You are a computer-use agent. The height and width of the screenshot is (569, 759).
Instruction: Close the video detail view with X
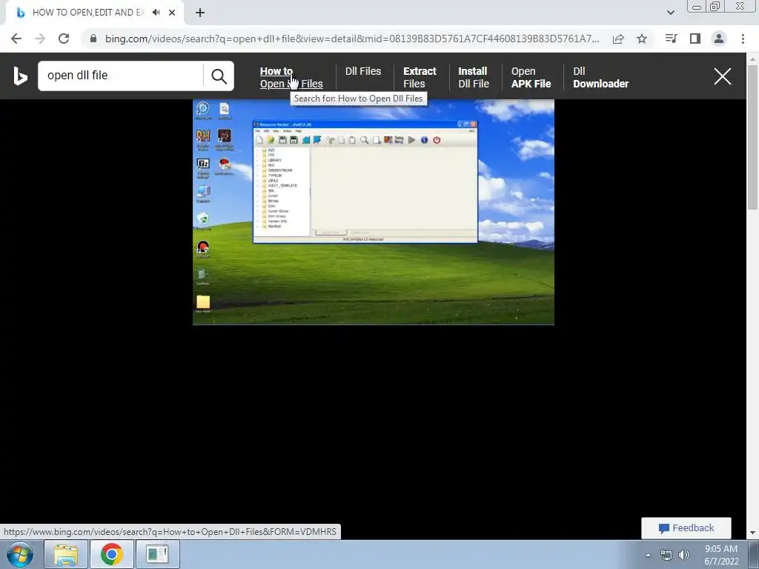tap(722, 76)
